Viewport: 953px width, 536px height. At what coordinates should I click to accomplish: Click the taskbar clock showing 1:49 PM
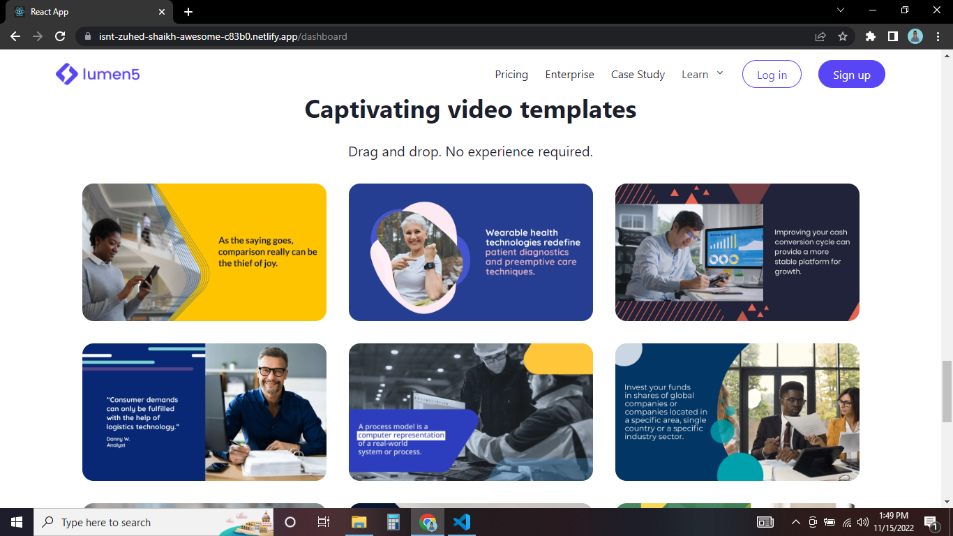pos(894,522)
